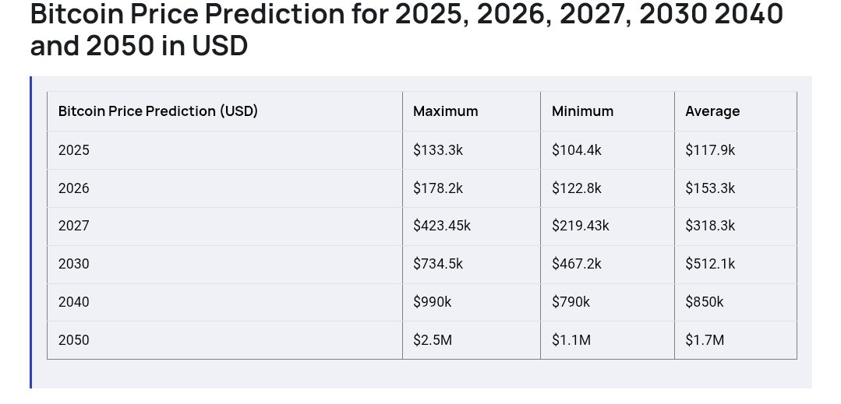This screenshot has width=841, height=404.
Task: Click the "Bitcoin Price Prediction (USD)" column header
Action: pyautogui.click(x=157, y=111)
